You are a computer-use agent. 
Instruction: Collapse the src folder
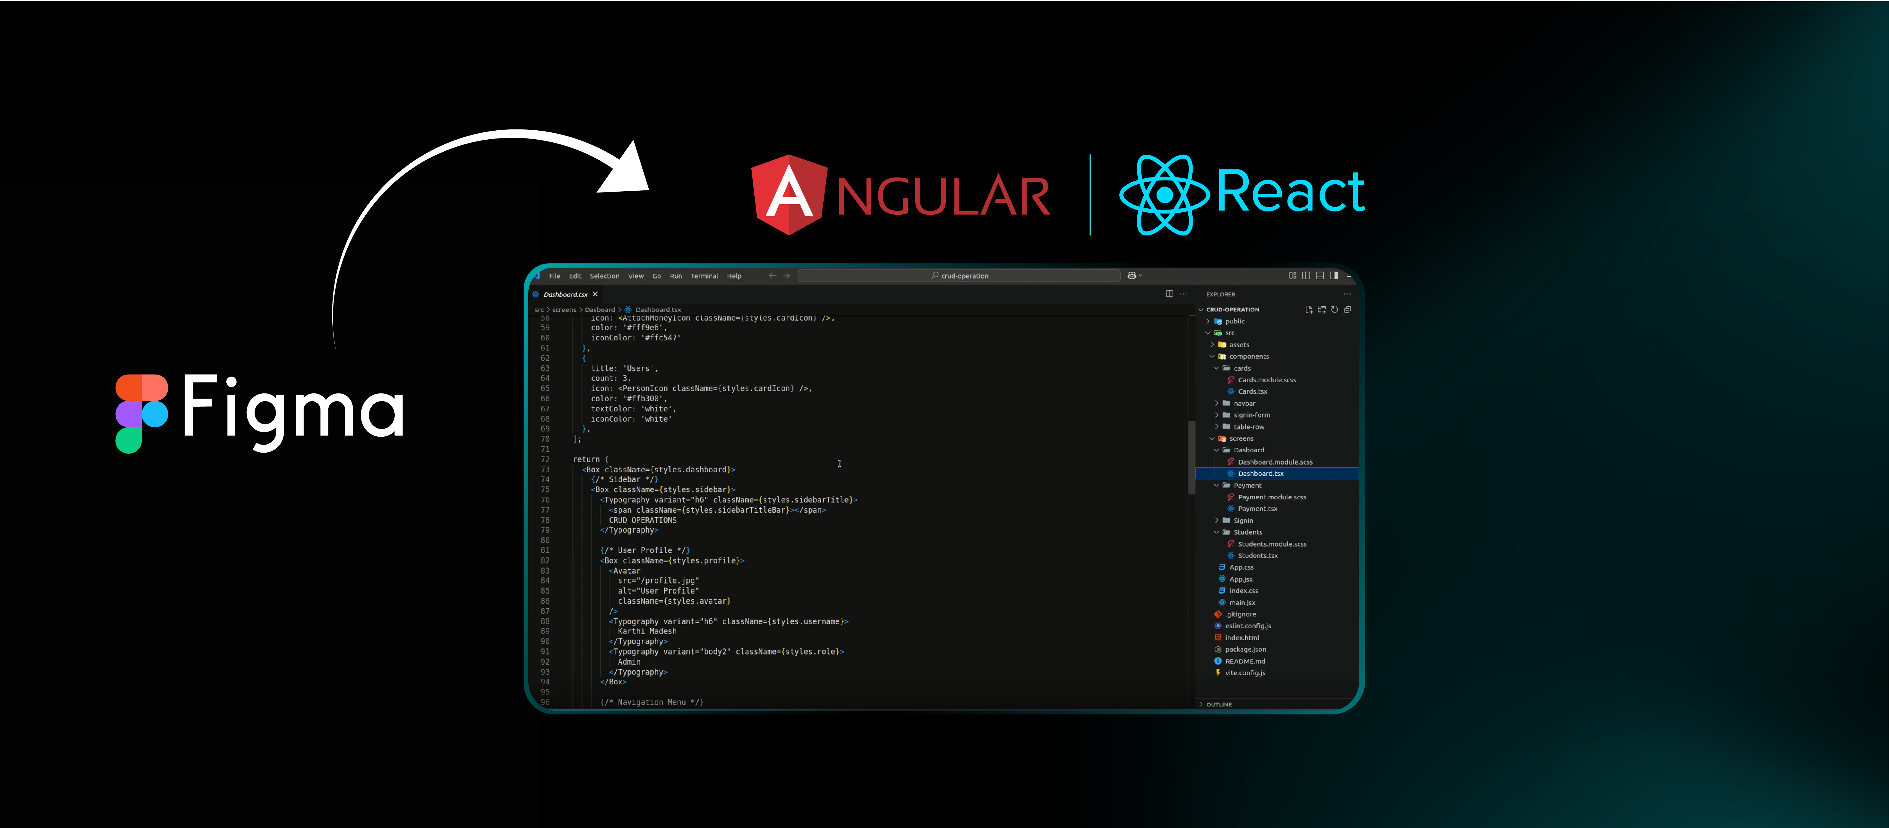click(1278, 333)
